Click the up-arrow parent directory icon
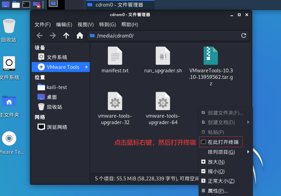 pos(66,36)
